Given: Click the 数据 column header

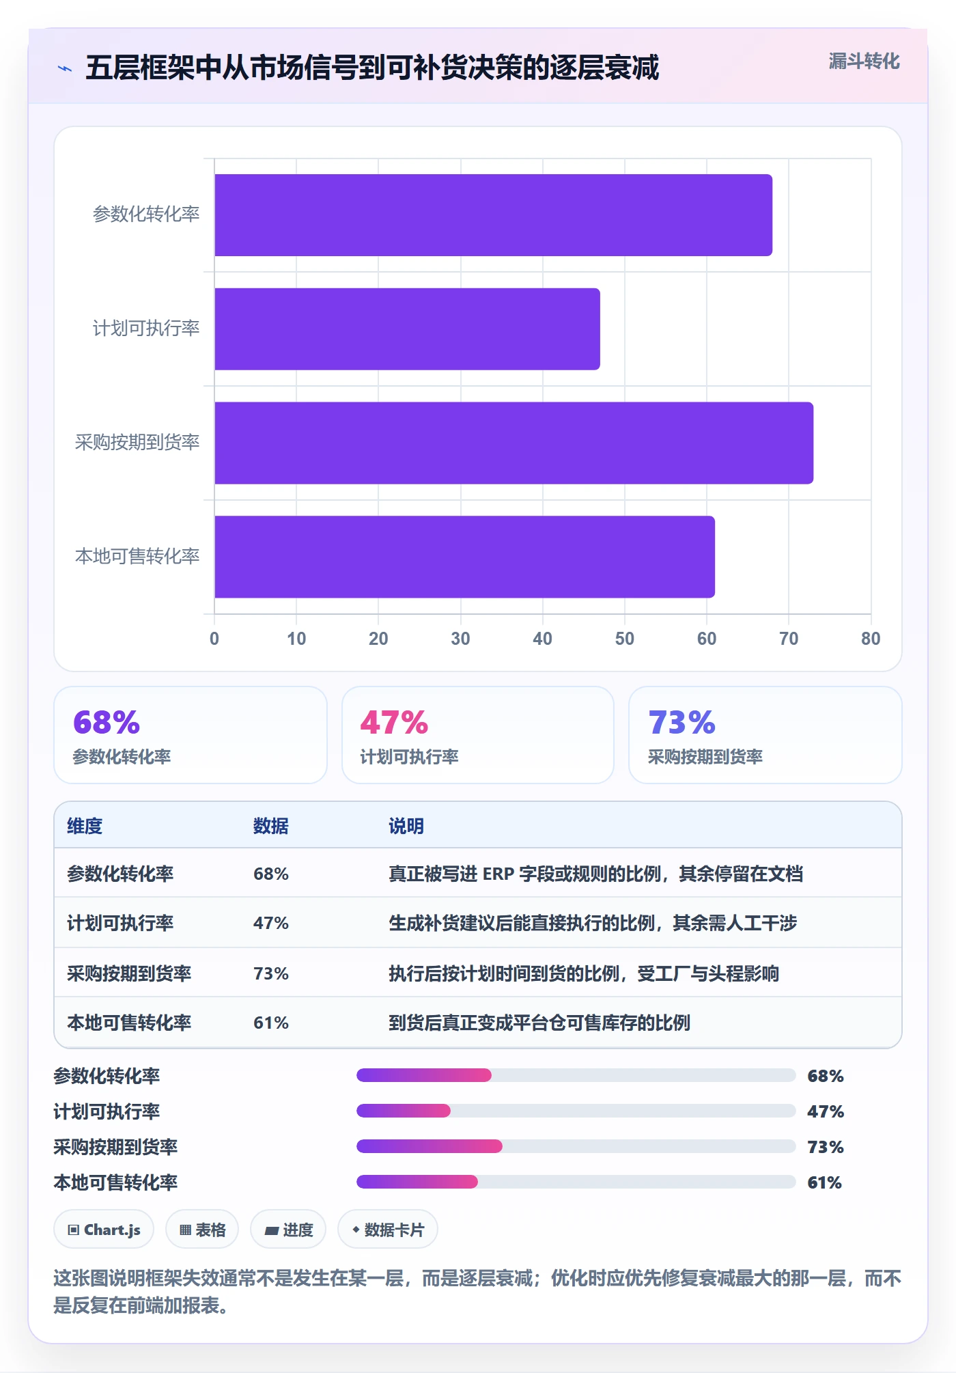Looking at the screenshot, I should (x=271, y=826).
